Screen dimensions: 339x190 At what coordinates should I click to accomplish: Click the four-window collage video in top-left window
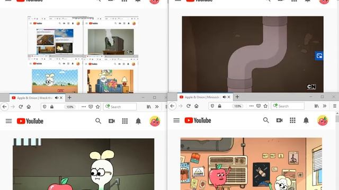tap(83, 54)
